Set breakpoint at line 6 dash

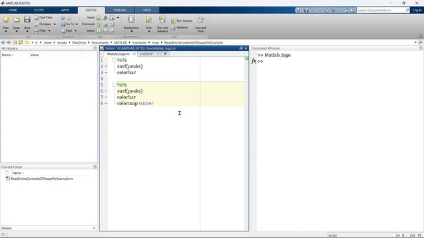tap(106, 91)
